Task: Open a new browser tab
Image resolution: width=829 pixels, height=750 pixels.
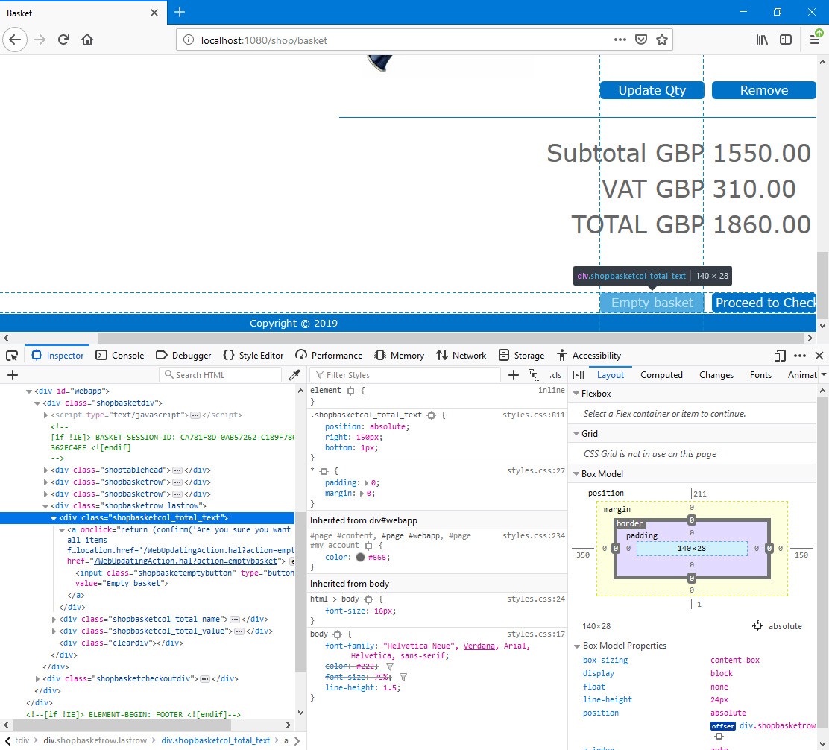Action: 180,12
